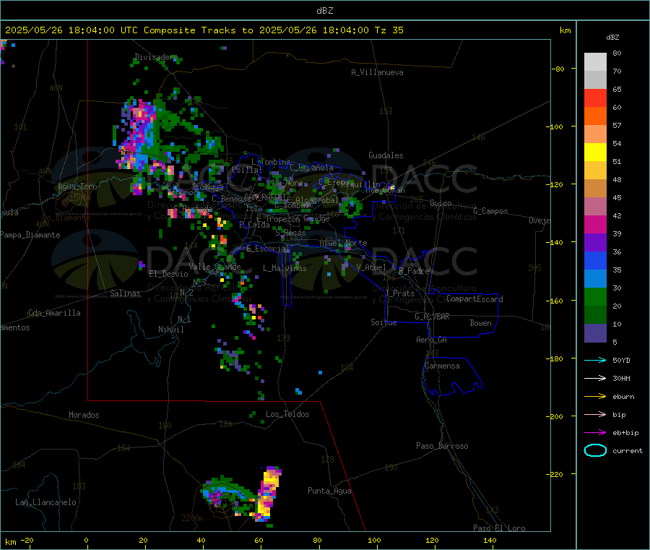This screenshot has height=550, width=650.
Task: Click the cyan 50YD arrow in legend
Action: coord(595,360)
